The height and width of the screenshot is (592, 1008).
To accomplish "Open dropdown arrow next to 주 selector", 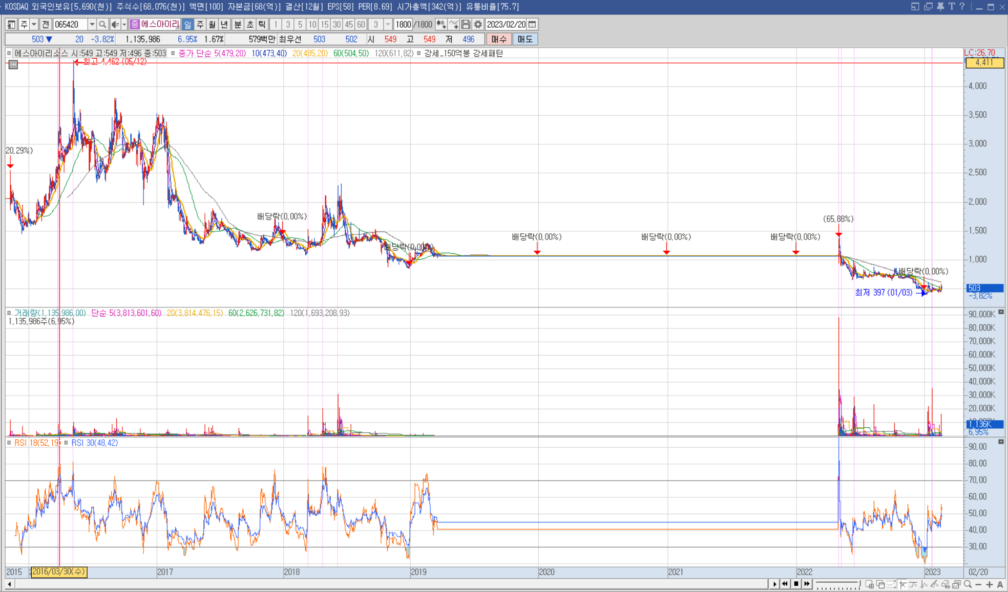I will 34,25.
